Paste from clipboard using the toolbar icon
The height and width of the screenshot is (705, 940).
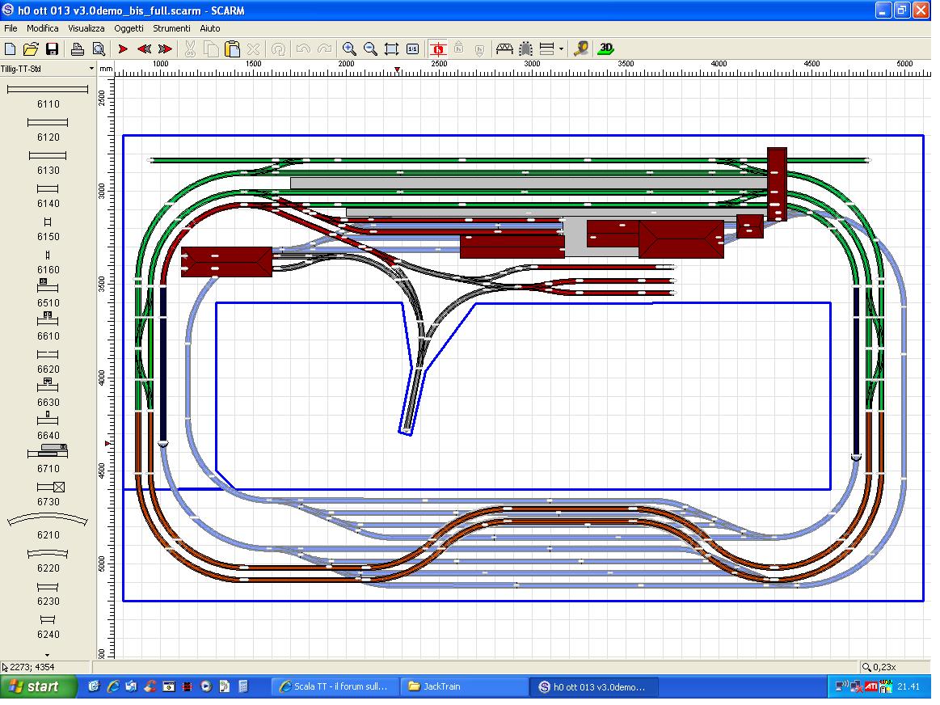pos(232,49)
